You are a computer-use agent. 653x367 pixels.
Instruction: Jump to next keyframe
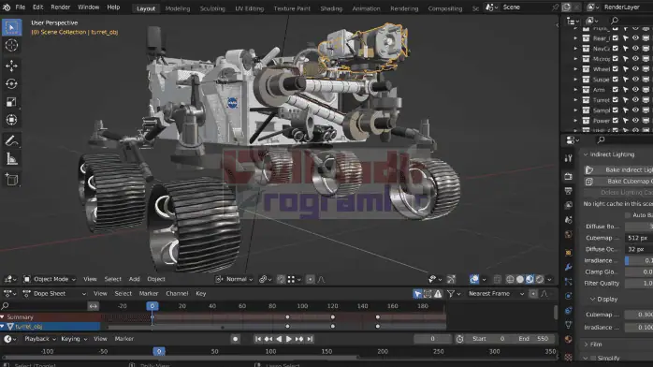coord(299,339)
